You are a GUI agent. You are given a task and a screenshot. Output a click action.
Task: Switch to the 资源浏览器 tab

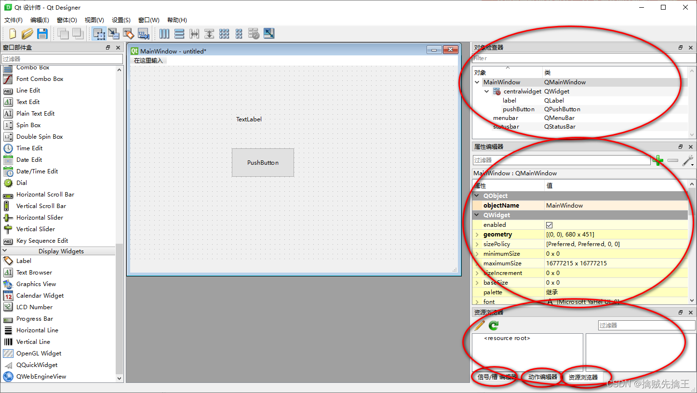tap(583, 377)
